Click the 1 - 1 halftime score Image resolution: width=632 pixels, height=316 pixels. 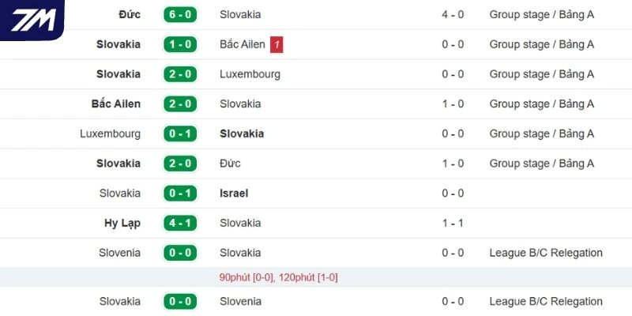[453, 223]
